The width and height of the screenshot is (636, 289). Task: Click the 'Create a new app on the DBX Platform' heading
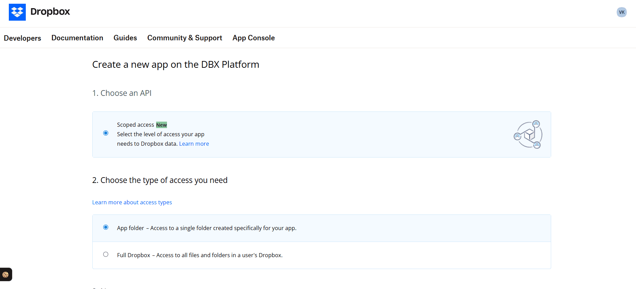point(175,64)
